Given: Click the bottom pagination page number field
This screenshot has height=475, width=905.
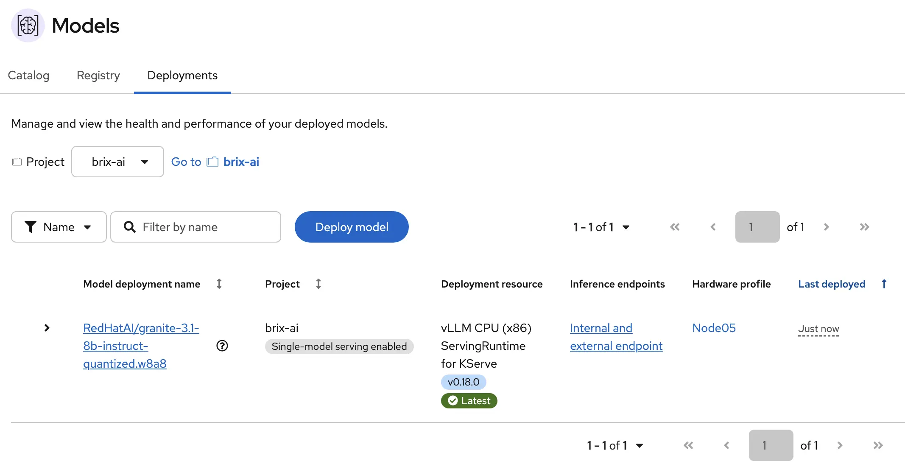Looking at the screenshot, I should (x=771, y=445).
